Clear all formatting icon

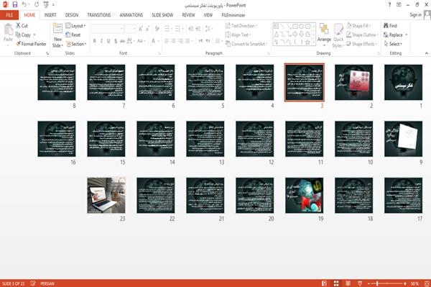tap(157, 29)
